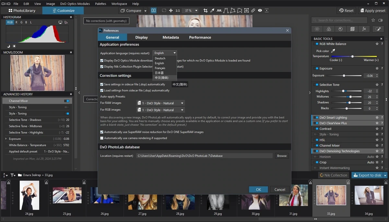
Task: Switch to the PhotoLibrary tab
Action: [x=21, y=11]
